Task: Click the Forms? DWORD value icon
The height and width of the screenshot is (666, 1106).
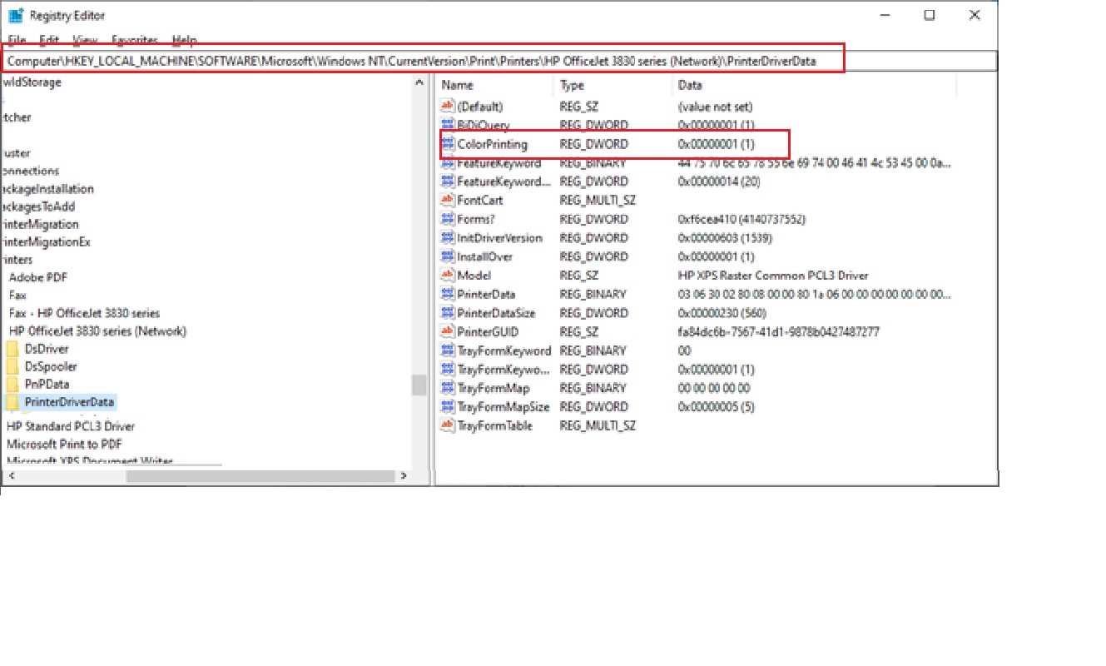Action: click(448, 219)
